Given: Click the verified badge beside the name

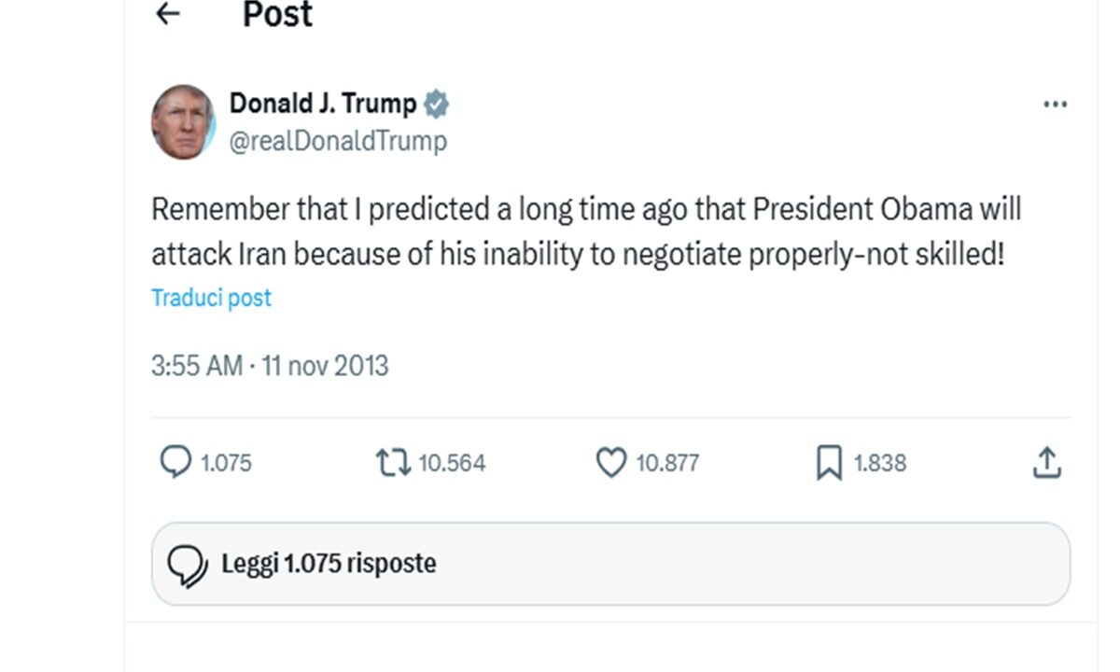Looking at the screenshot, I should [436, 104].
